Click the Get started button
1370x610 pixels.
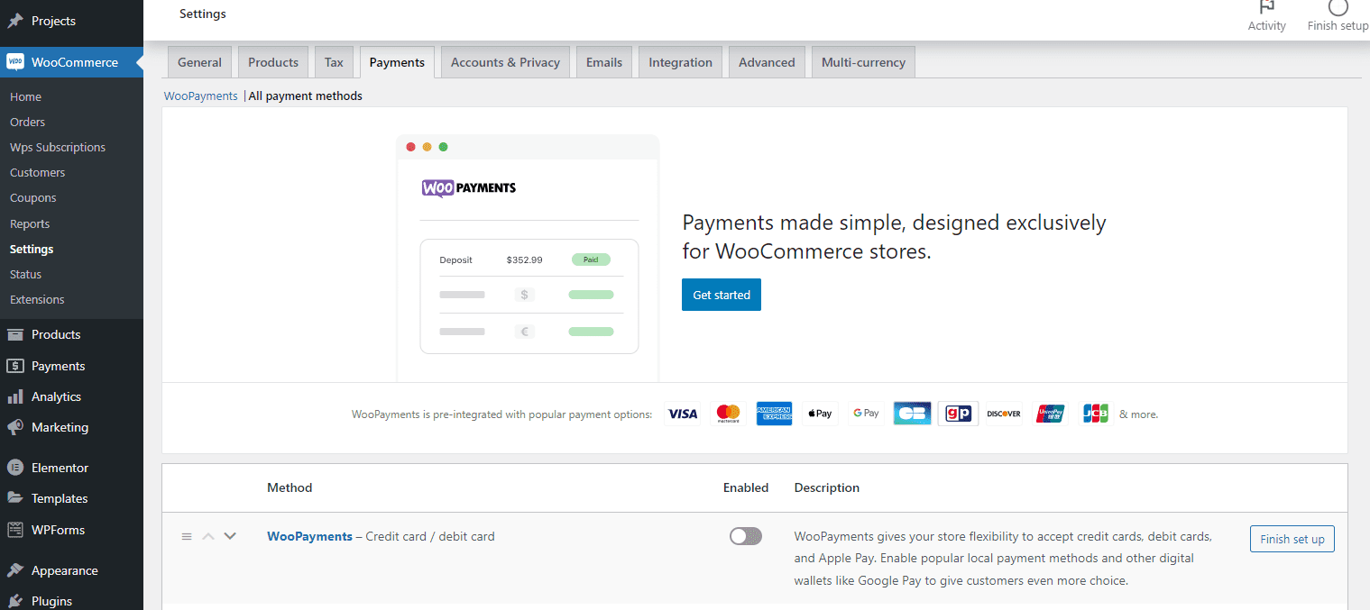[x=721, y=295]
